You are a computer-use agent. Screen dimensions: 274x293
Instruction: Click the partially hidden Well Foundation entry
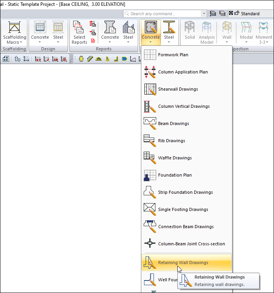160,280
